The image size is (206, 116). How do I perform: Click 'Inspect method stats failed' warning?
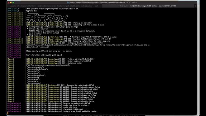coord(60,91)
